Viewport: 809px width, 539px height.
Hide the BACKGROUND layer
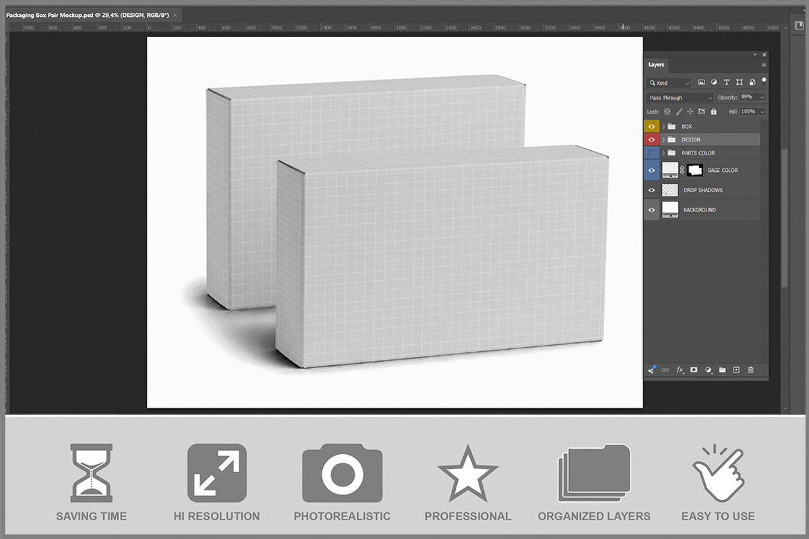coord(651,210)
